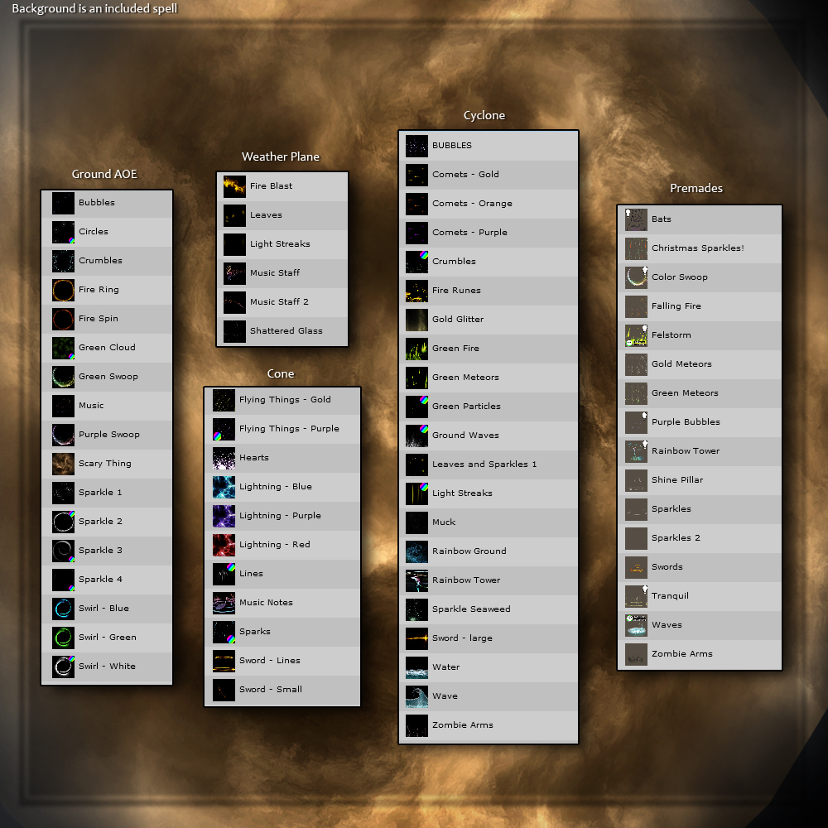Choose 'Sparkle 4' entry
Viewport: 828px width, 828px height.
107,580
